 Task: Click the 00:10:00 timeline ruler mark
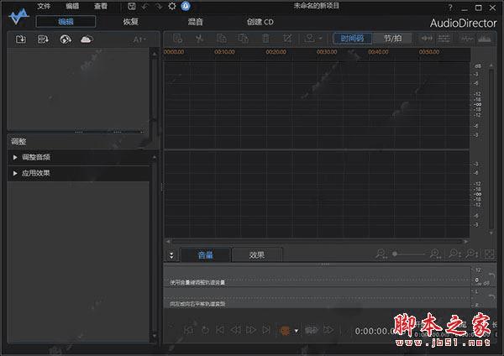click(224, 52)
